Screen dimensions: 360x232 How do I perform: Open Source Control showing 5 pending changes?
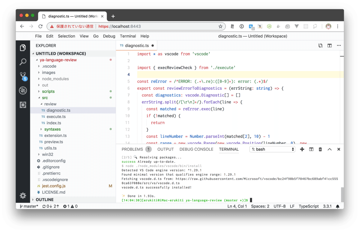(x=23, y=76)
